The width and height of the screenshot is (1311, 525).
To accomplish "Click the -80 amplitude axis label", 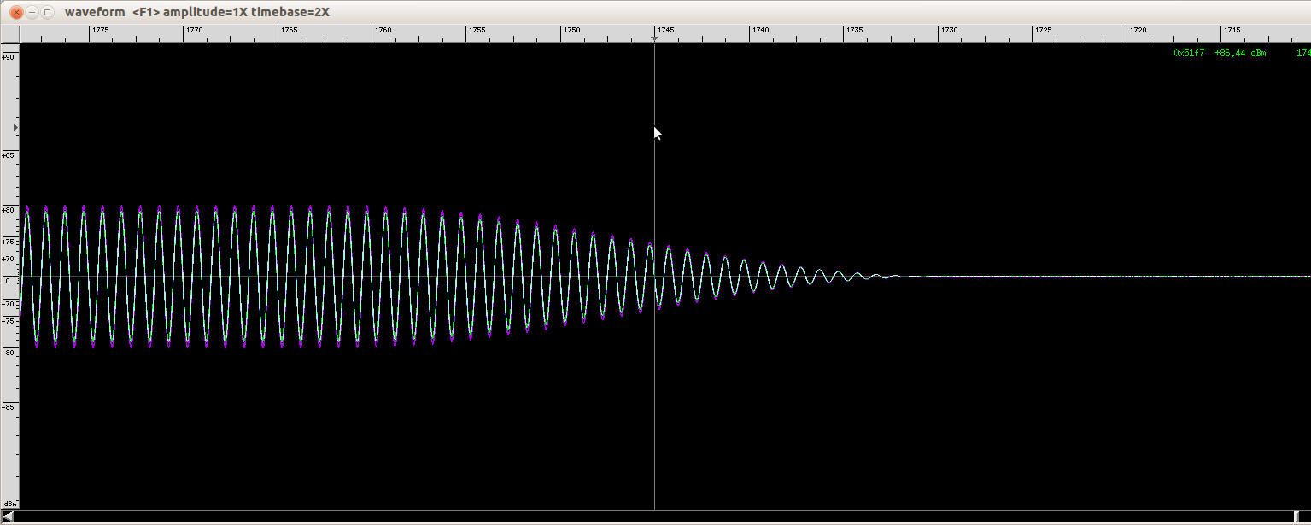I will tap(9, 352).
